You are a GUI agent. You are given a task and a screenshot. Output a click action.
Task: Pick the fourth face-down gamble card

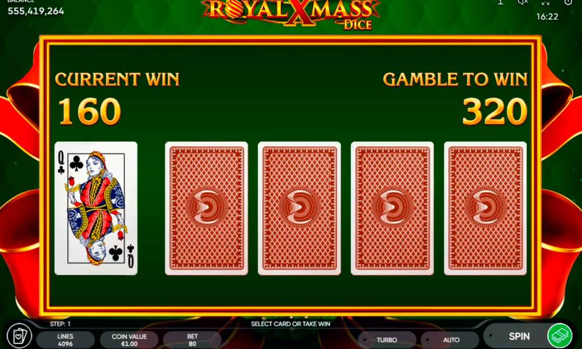[x=485, y=208]
